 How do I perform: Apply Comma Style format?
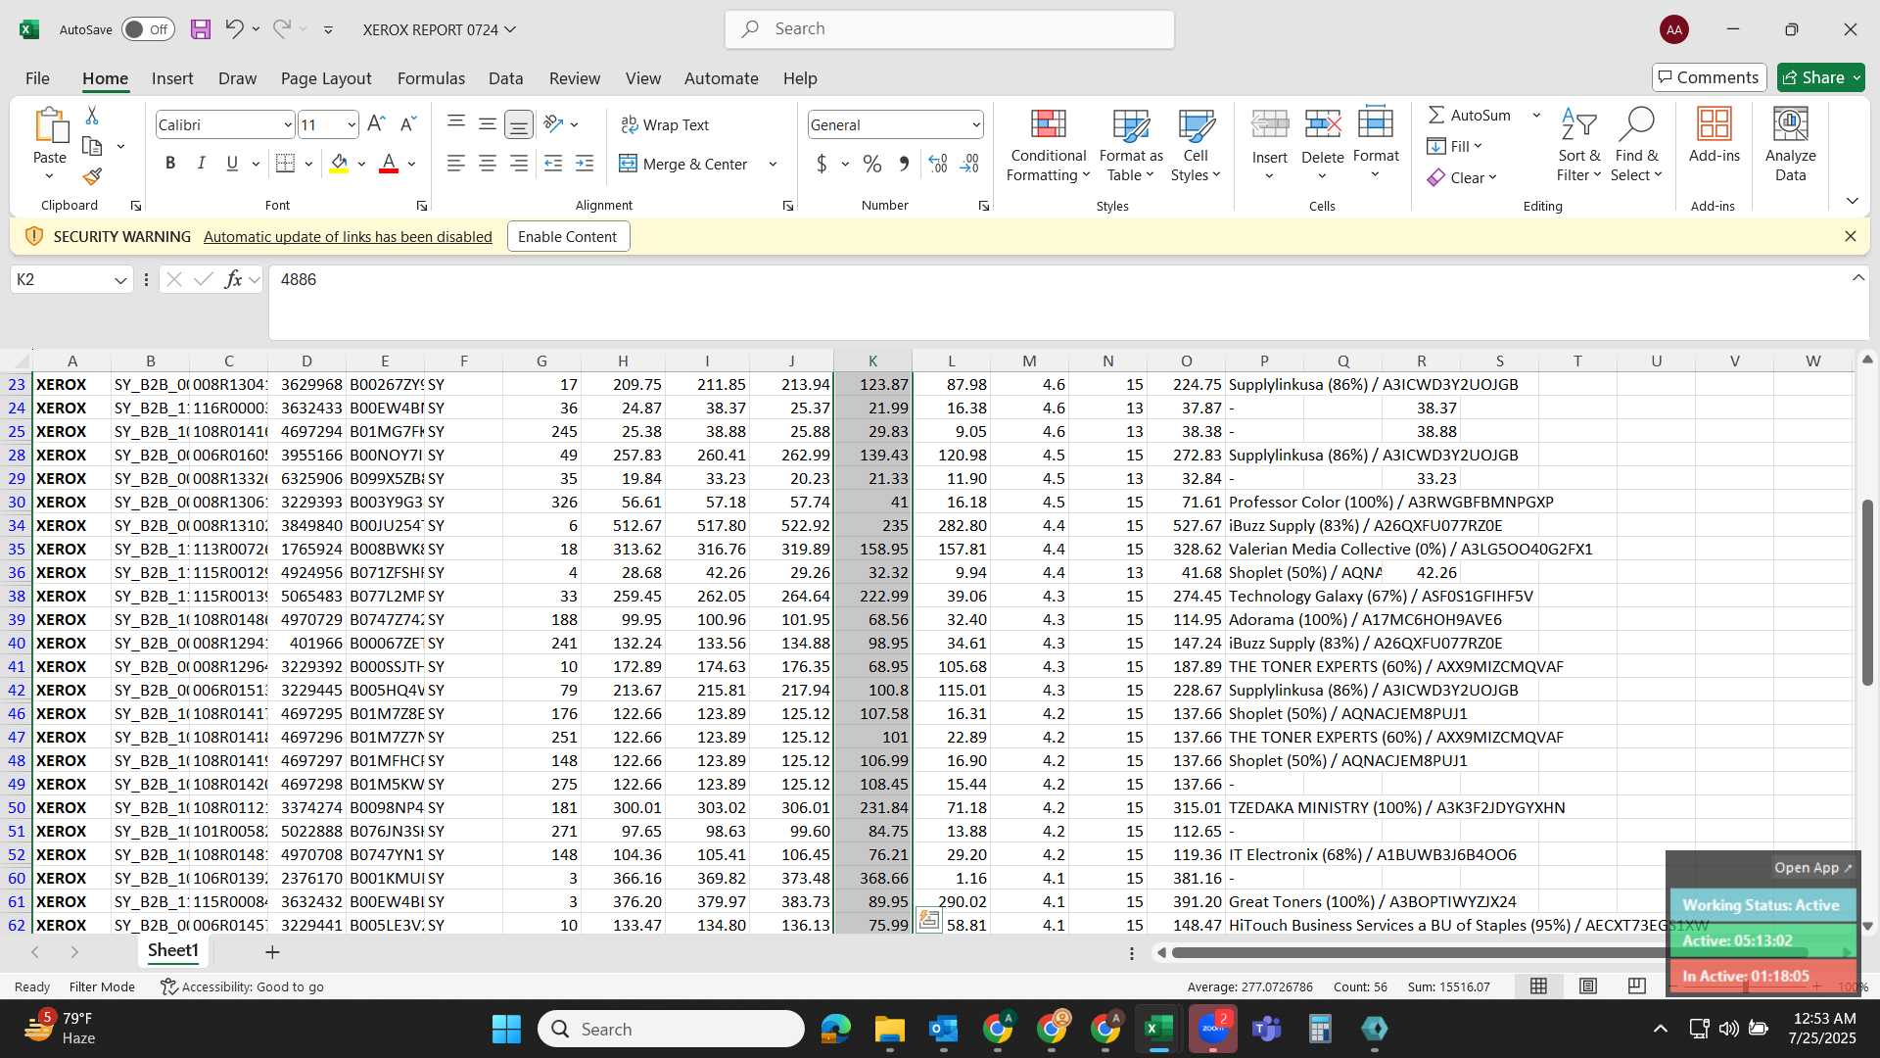click(x=904, y=164)
